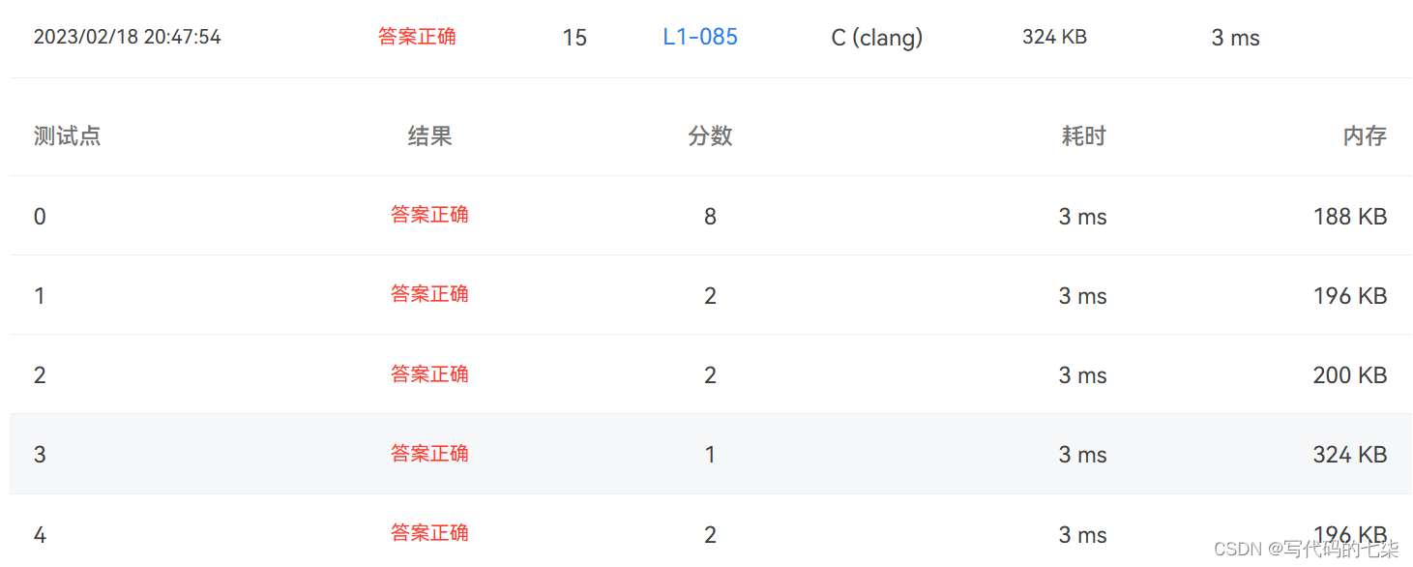This screenshot has width=1413, height=567.
Task: Sort by the 测试点 column header
Action: click(67, 135)
